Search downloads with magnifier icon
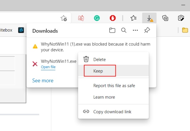 point(124,30)
